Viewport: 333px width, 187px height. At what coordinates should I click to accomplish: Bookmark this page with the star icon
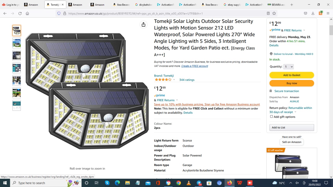point(274,14)
